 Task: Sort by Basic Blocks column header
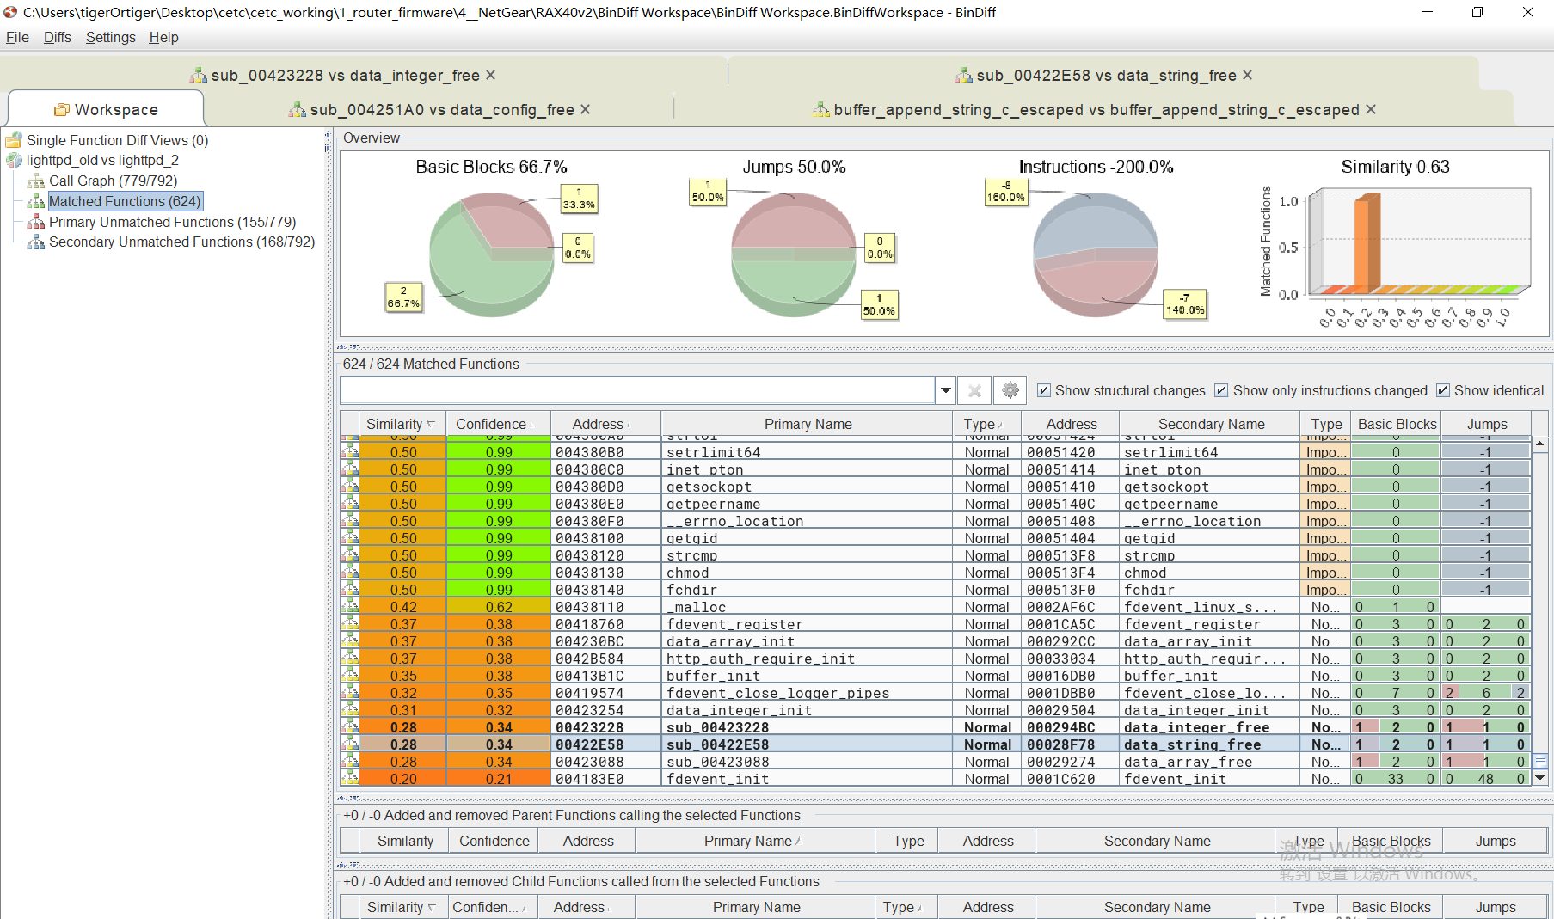(x=1397, y=424)
